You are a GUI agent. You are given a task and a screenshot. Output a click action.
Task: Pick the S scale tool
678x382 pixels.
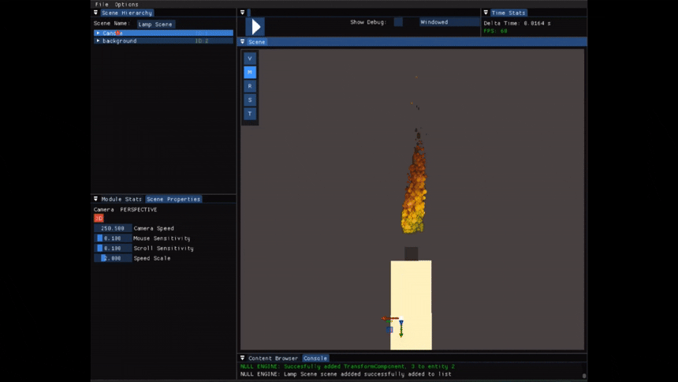click(250, 100)
